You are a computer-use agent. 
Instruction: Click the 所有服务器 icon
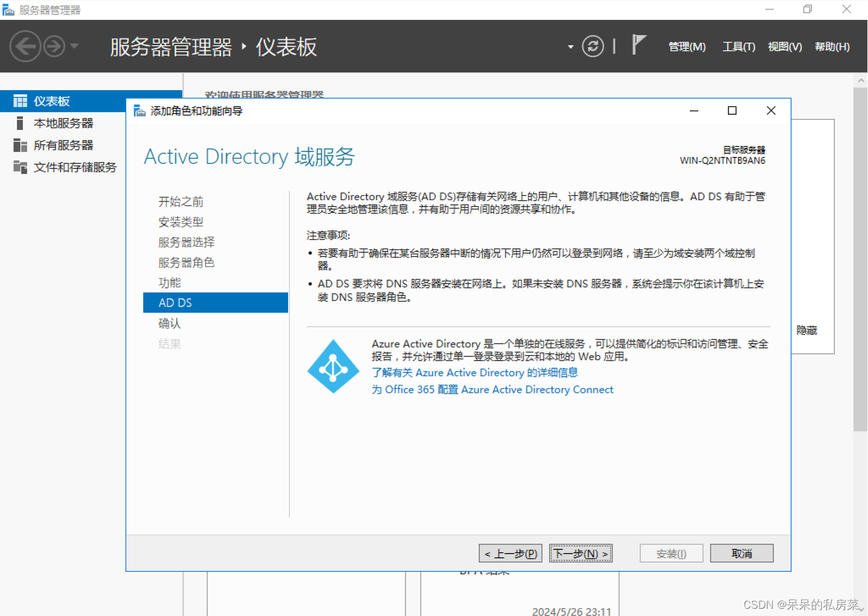pos(20,145)
